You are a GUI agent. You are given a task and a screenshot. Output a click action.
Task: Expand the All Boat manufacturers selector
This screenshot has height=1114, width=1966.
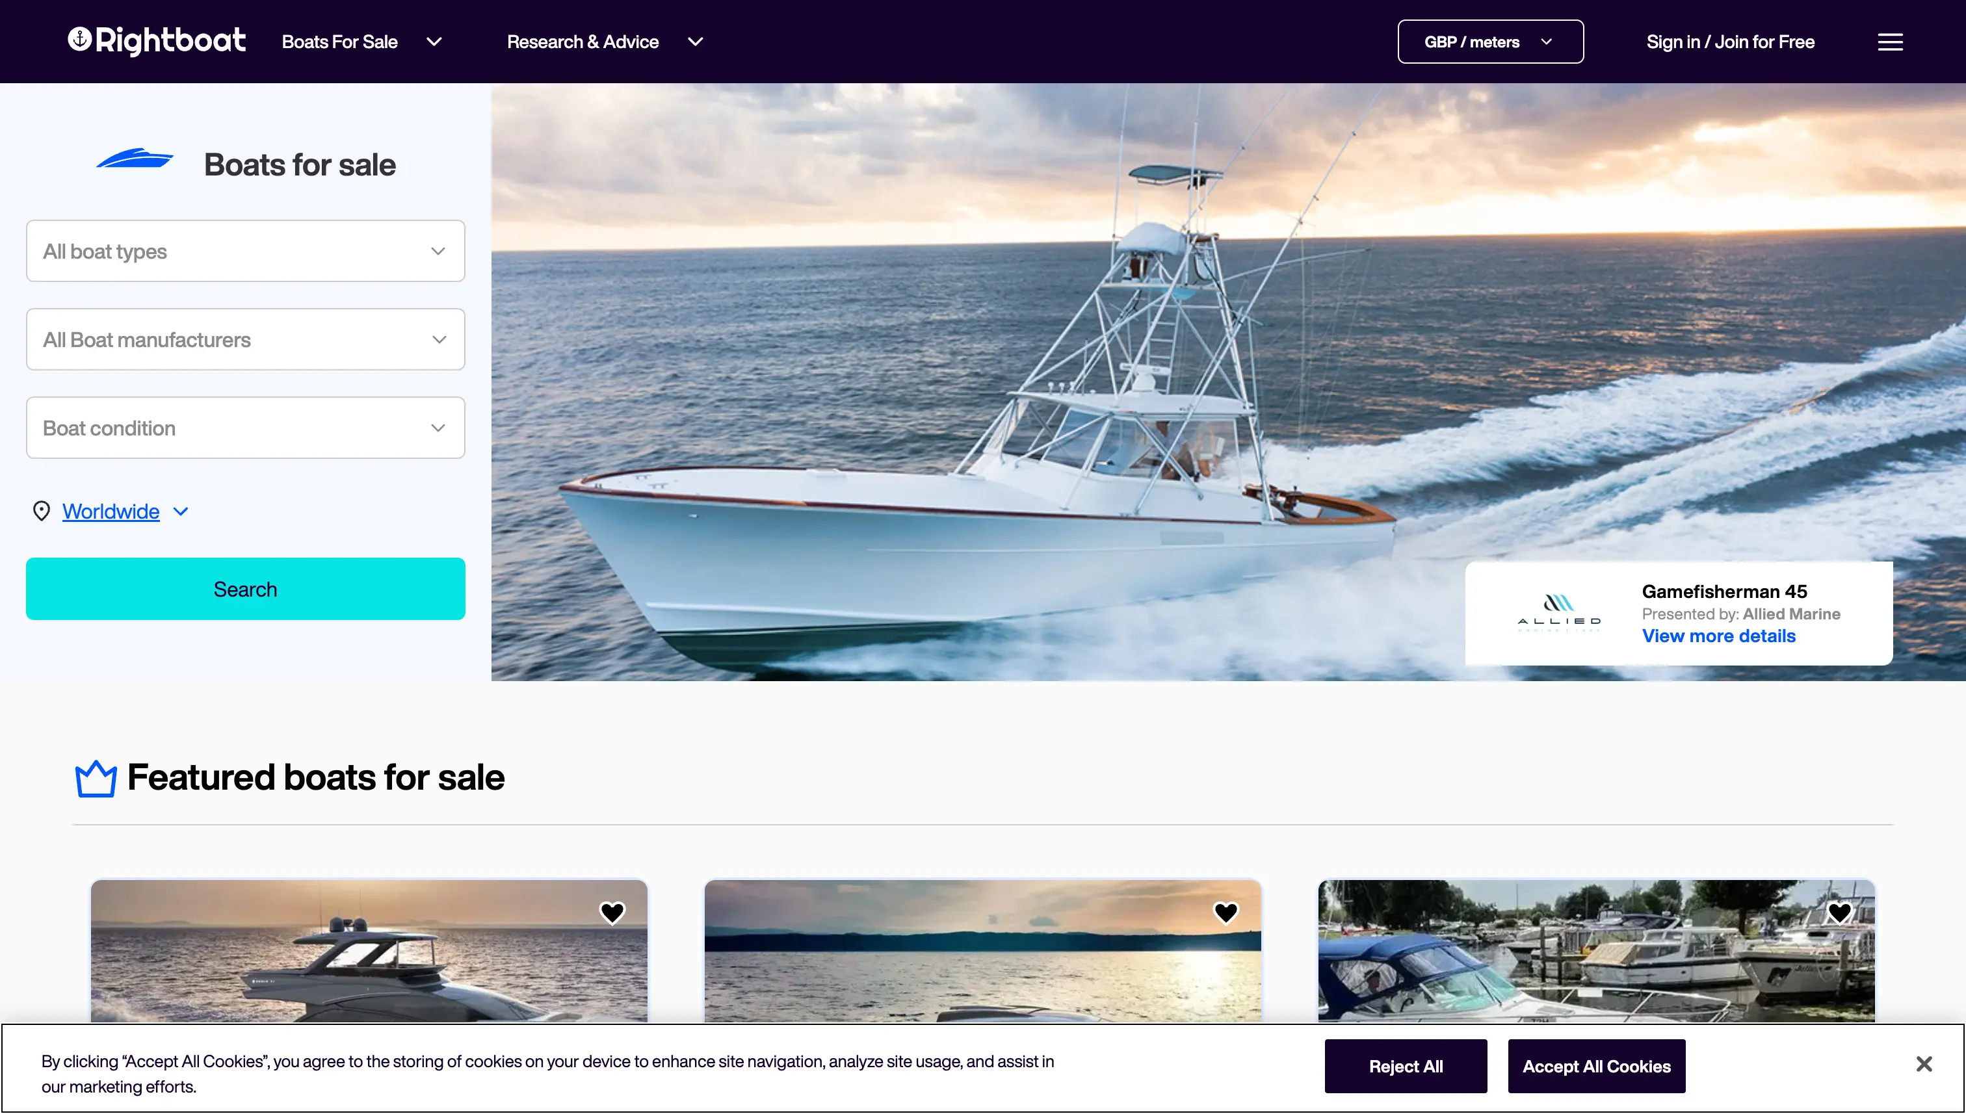click(x=246, y=339)
